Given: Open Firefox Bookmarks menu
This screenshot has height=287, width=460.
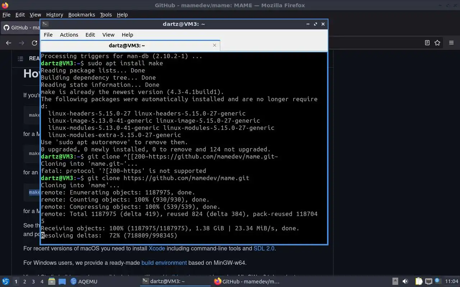Looking at the screenshot, I should pyautogui.click(x=82, y=15).
